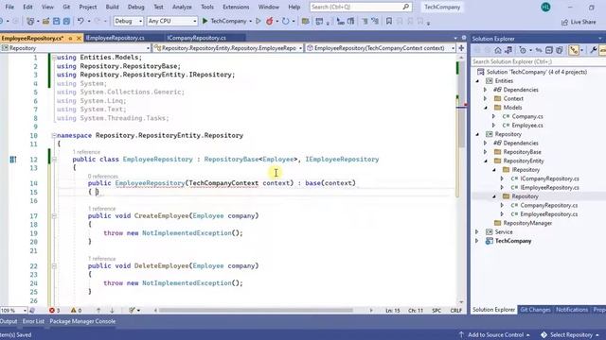
Task: Open the Extensions menu
Action: pos(236,7)
